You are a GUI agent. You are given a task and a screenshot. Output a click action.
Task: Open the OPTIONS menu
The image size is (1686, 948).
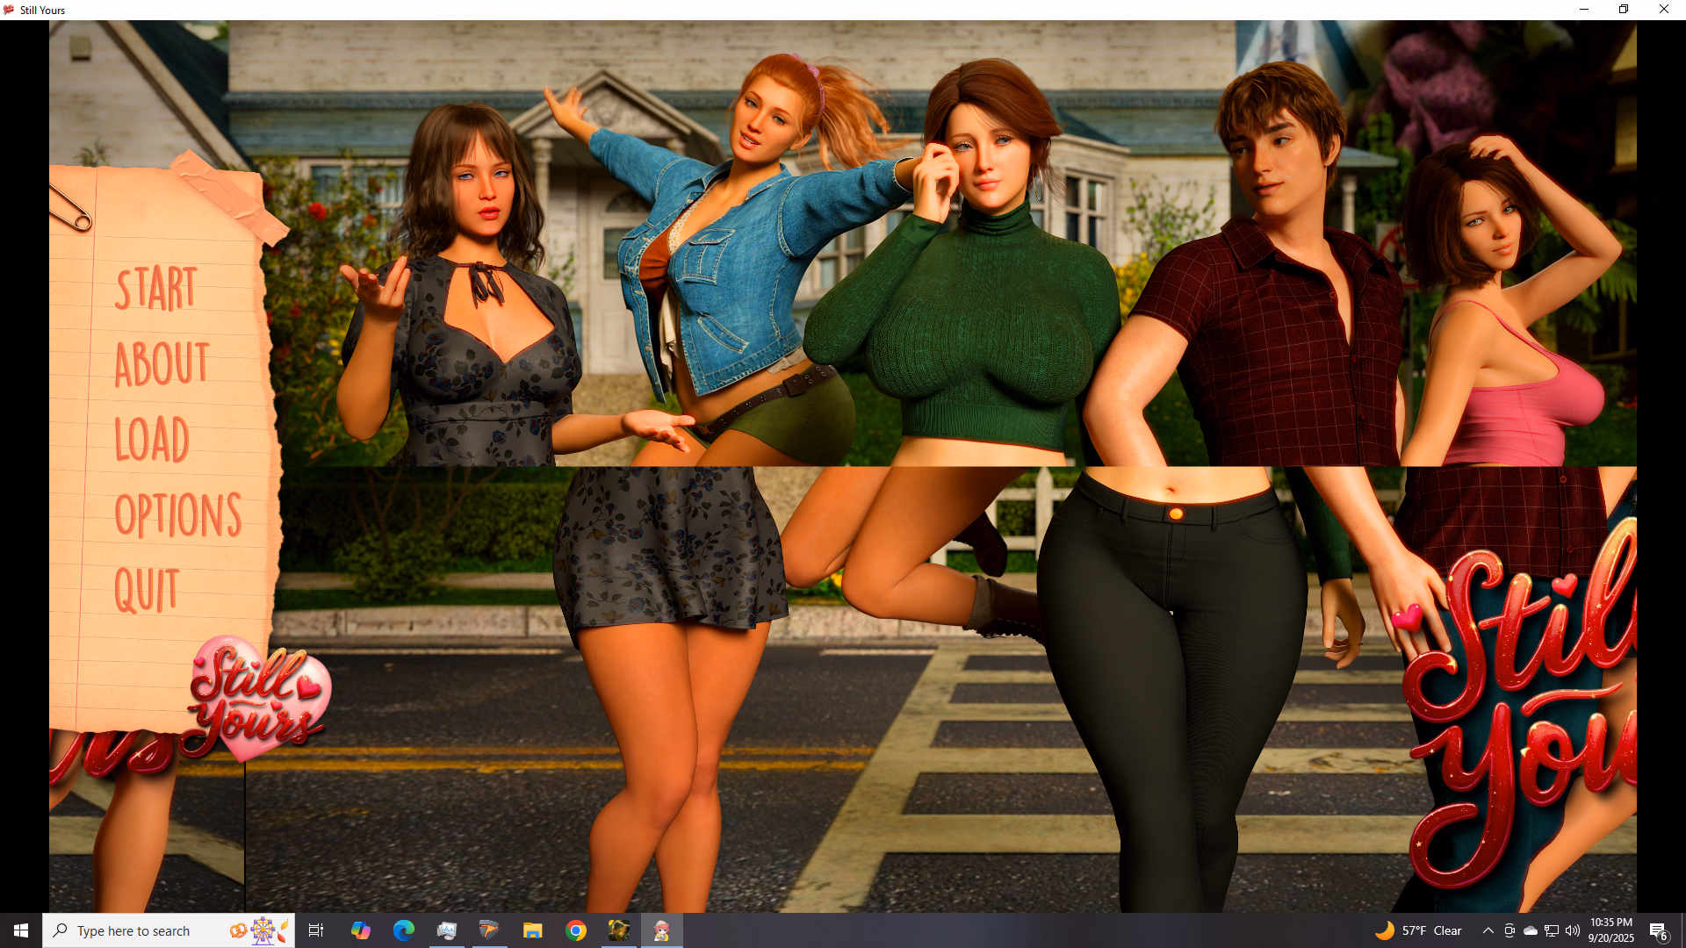[x=177, y=515]
